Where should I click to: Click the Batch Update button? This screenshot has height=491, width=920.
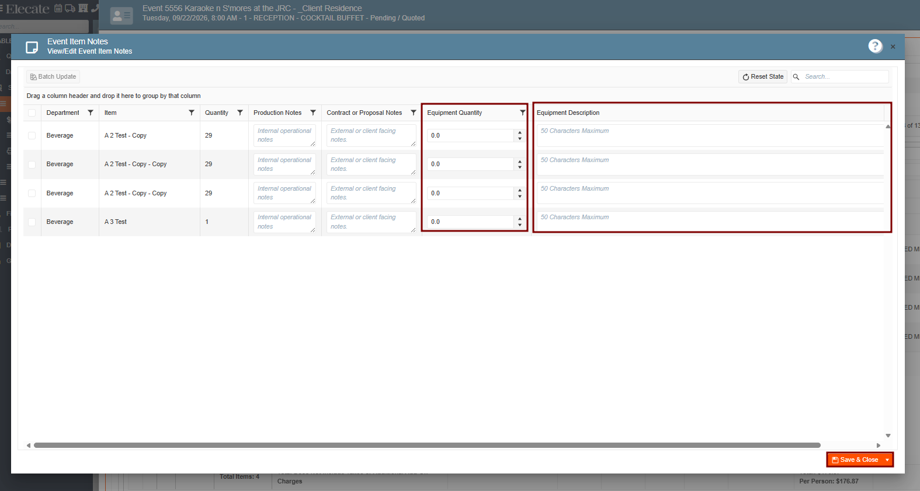(x=53, y=77)
